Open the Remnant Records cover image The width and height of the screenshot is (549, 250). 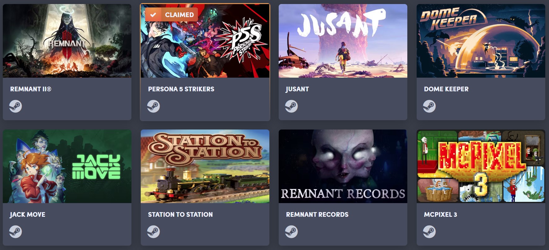tap(343, 166)
